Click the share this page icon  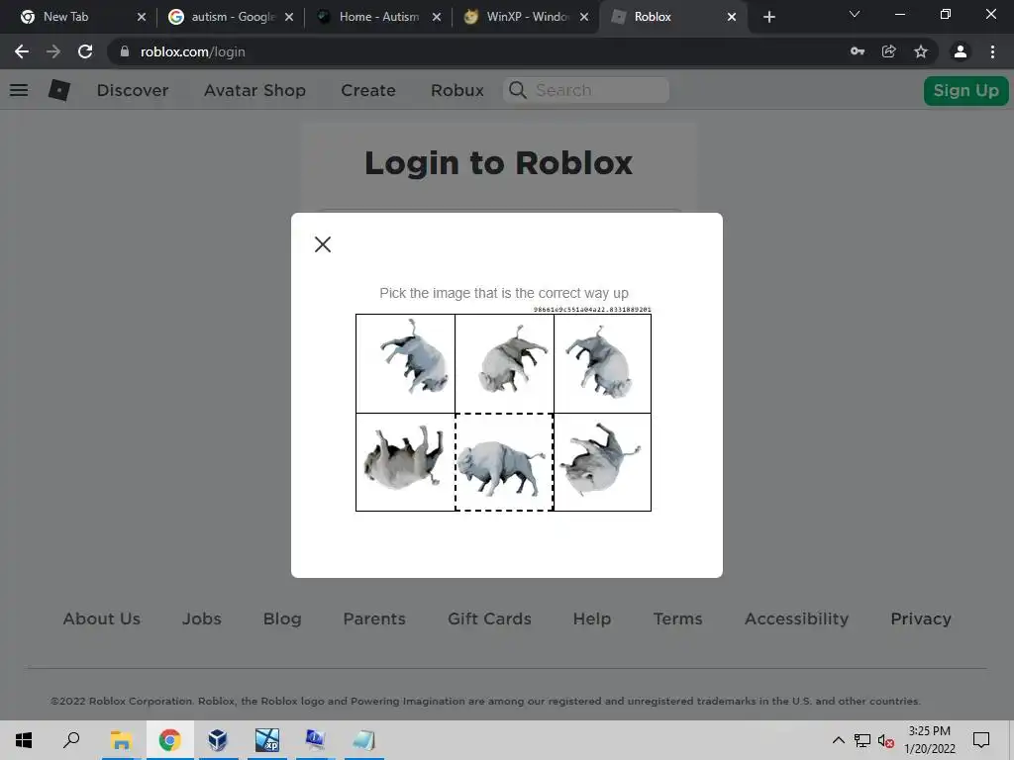(889, 51)
